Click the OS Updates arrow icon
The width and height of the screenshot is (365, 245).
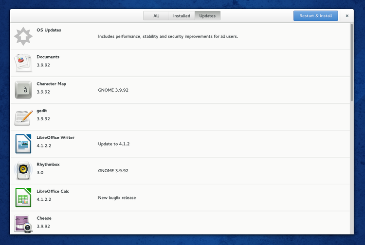[23, 36]
